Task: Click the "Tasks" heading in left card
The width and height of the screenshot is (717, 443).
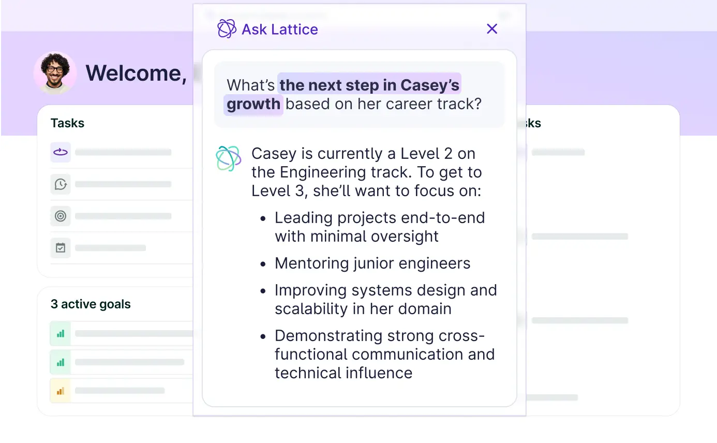Action: 67,123
